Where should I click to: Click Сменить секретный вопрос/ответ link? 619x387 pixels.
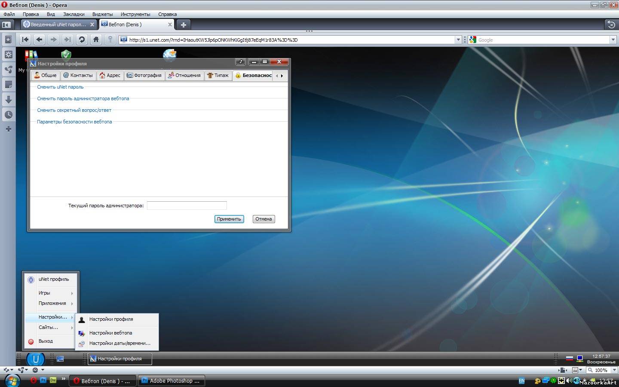[x=74, y=110]
